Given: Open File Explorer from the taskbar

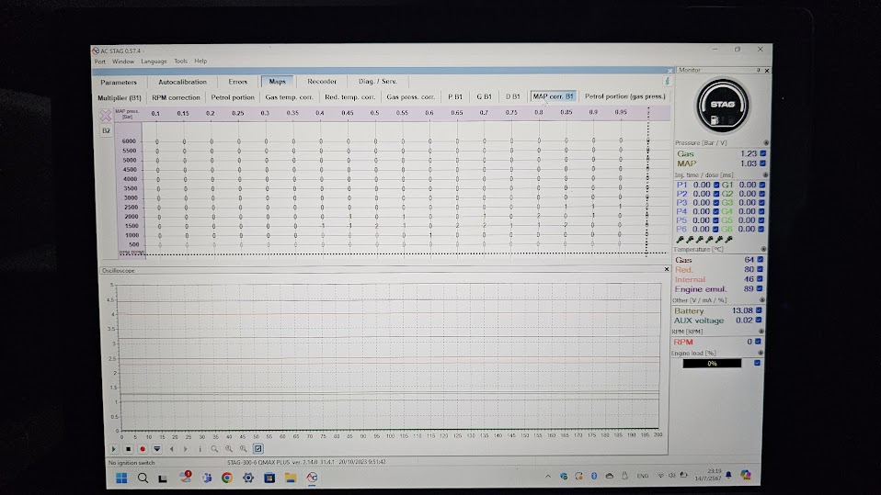Looking at the screenshot, I should pos(290,478).
